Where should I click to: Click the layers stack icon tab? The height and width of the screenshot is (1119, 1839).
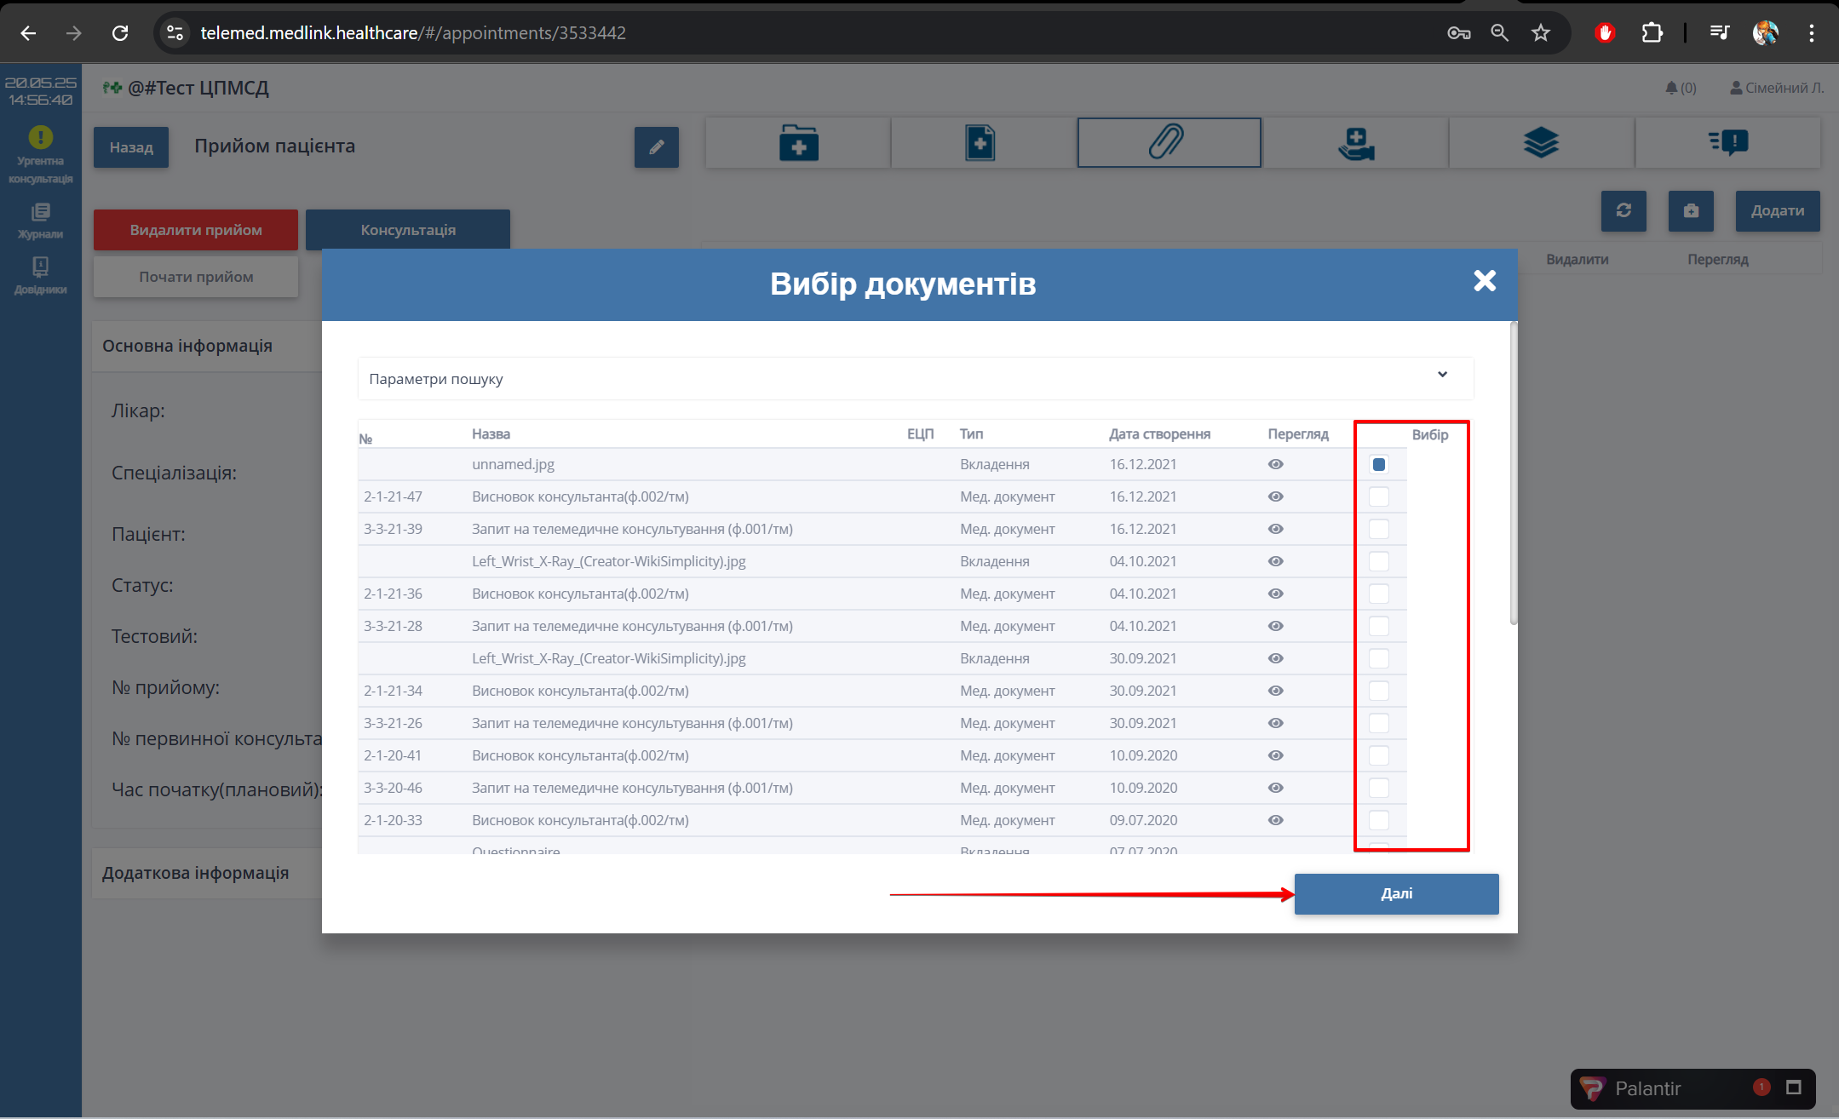1541,143
